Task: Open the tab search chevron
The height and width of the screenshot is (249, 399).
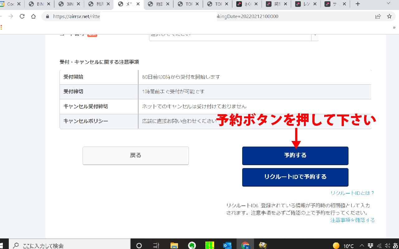Action: pos(388,4)
